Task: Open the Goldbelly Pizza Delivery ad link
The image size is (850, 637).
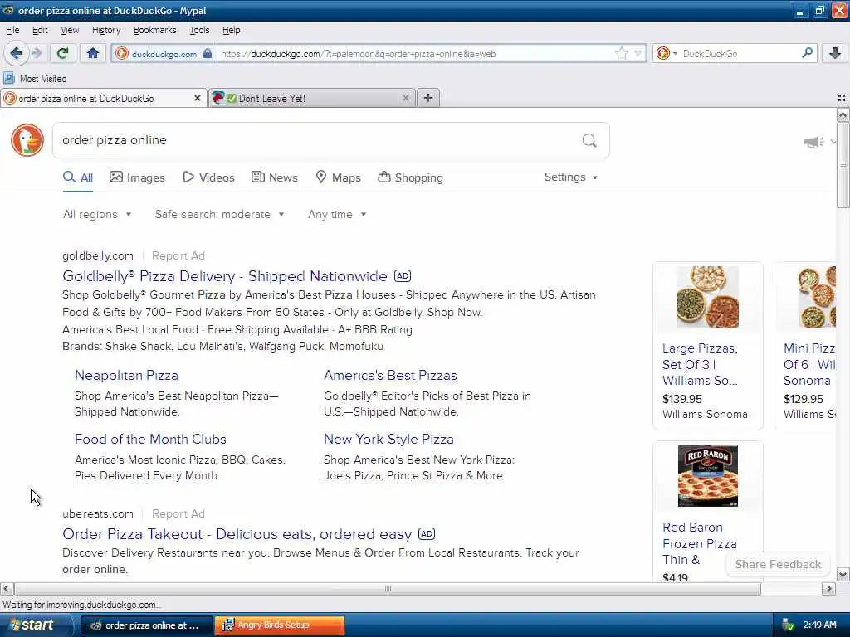Action: click(225, 276)
